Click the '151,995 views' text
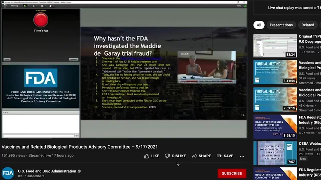Screen dimensions: 321x180 coord(13,155)
